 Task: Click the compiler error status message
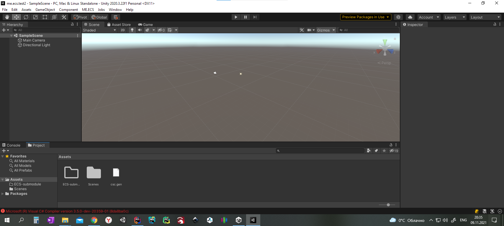click(67, 211)
